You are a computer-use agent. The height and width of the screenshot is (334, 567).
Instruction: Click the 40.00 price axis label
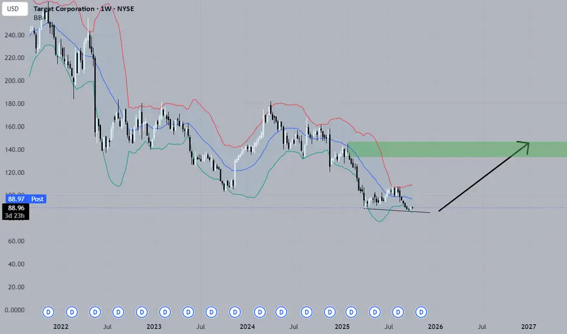16,264
